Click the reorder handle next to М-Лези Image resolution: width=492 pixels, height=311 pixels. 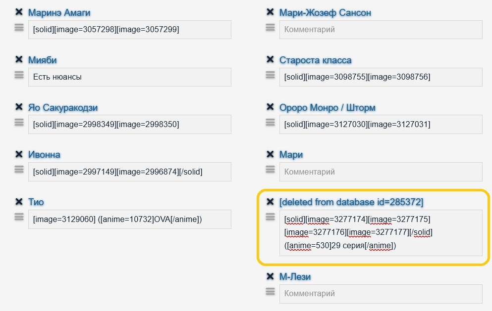pos(270,292)
